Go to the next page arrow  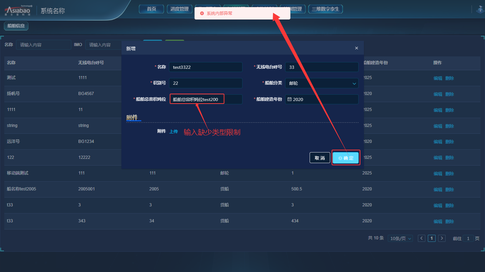pyautogui.click(x=442, y=238)
